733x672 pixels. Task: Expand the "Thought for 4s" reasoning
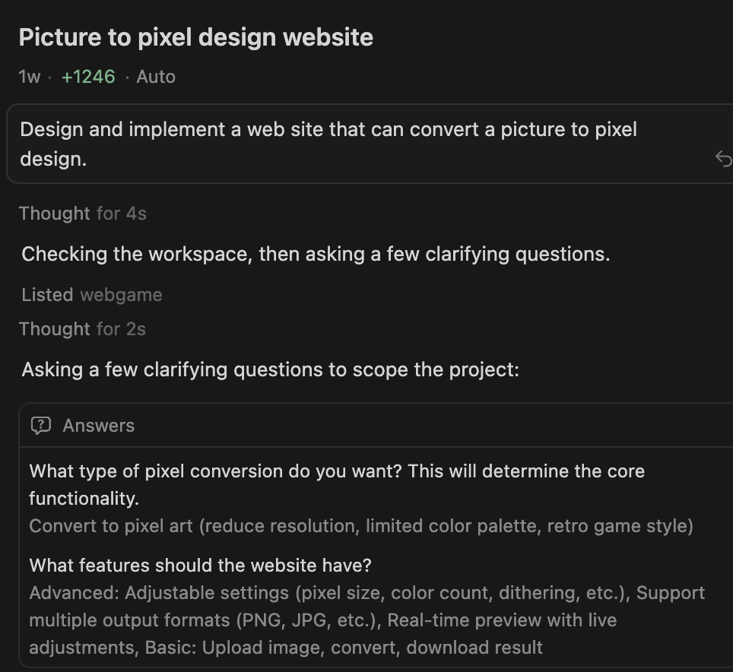[x=83, y=214]
